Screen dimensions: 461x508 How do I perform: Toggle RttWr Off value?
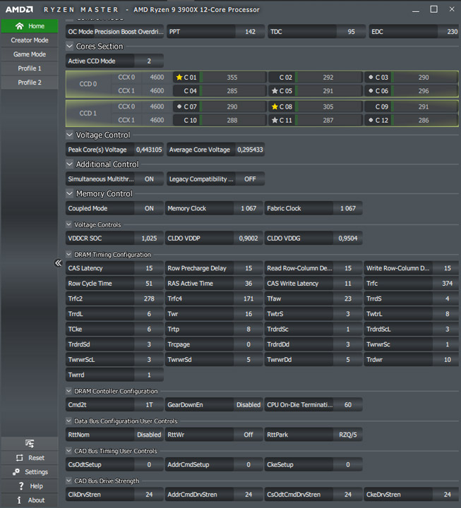[x=249, y=435]
